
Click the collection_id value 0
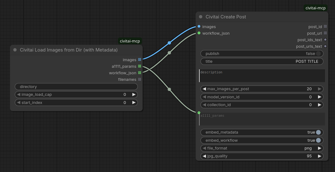pos(310,105)
